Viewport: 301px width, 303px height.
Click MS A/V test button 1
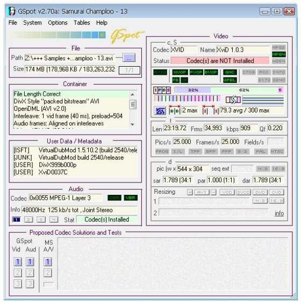48,262
